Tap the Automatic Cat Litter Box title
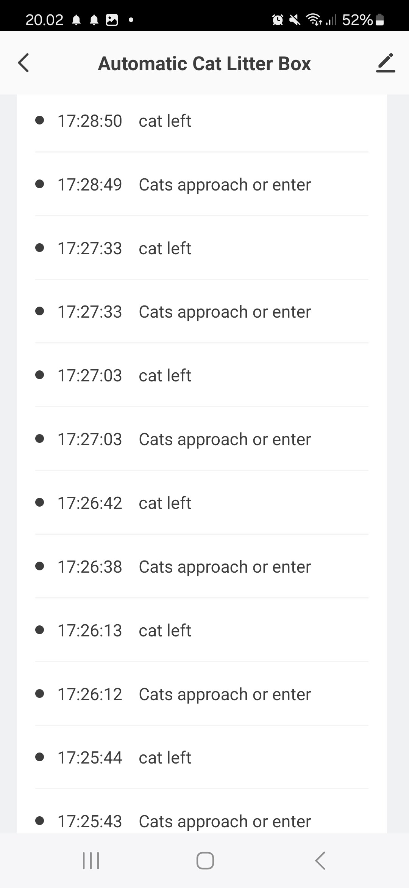Image resolution: width=409 pixels, height=888 pixels. pyautogui.click(x=204, y=63)
